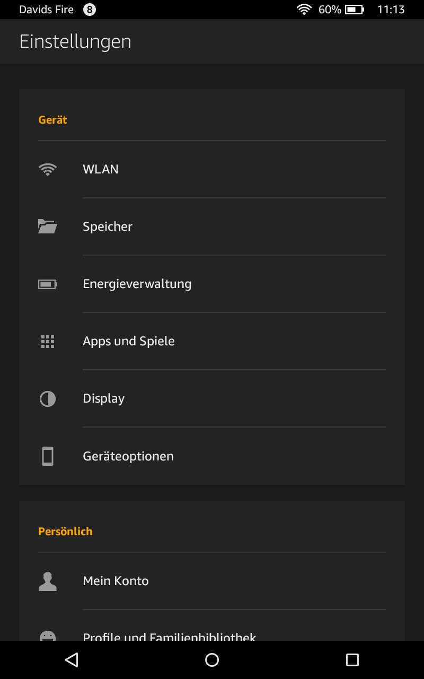Tap the Speicher folder icon

click(48, 227)
